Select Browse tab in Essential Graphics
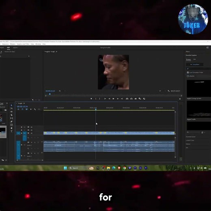Screen dimensions: 211x211 [x=188, y=59]
